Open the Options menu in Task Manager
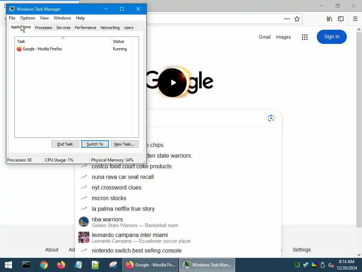362x272 pixels. (x=28, y=18)
